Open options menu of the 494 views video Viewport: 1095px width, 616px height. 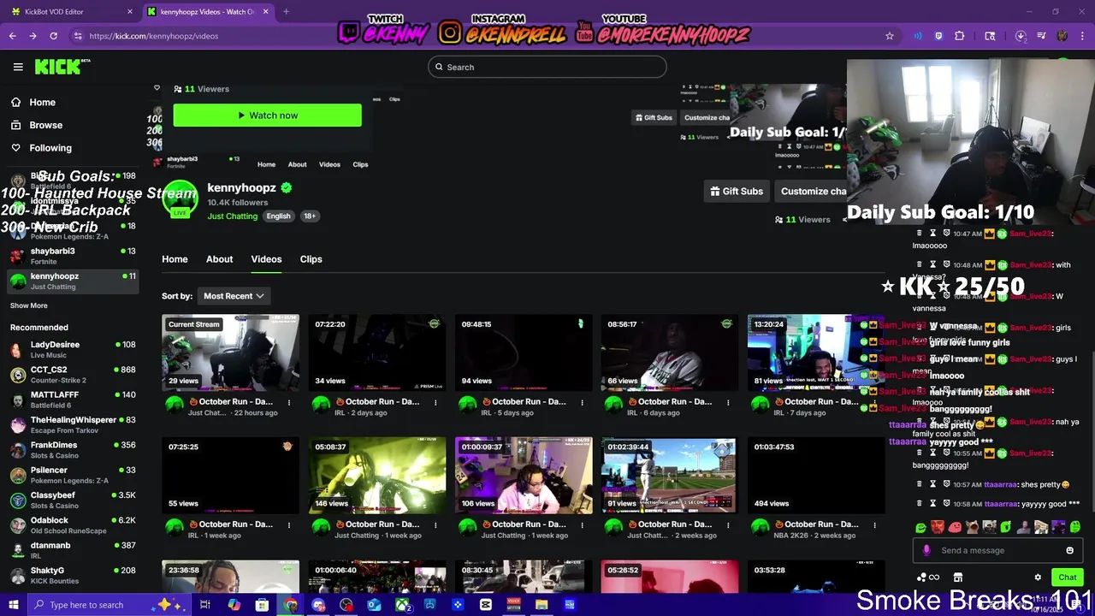pos(874,524)
